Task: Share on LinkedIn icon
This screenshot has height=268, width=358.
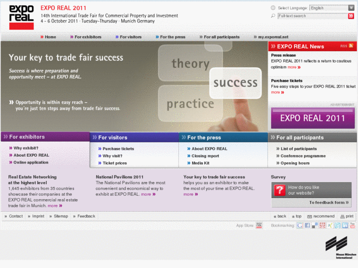Action: 345,226
